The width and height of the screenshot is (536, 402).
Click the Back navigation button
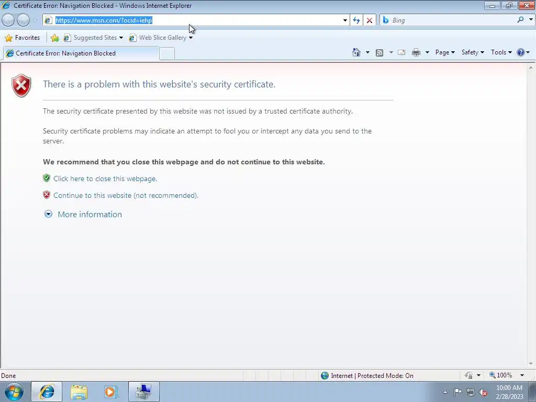click(8, 20)
